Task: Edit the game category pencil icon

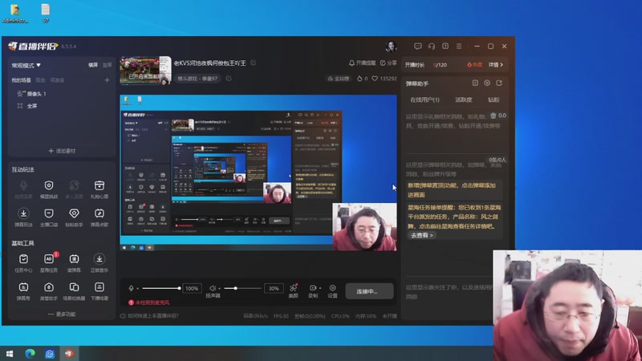Action: (x=229, y=78)
